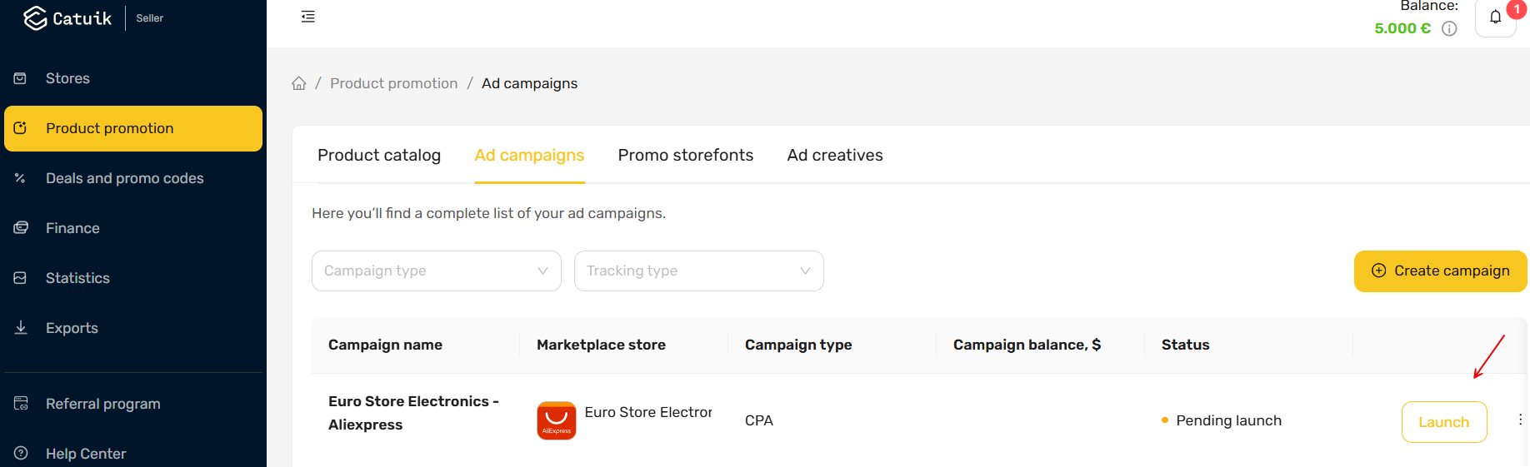Open Stores in sidebar
The width and height of the screenshot is (1530, 467).
tap(67, 78)
